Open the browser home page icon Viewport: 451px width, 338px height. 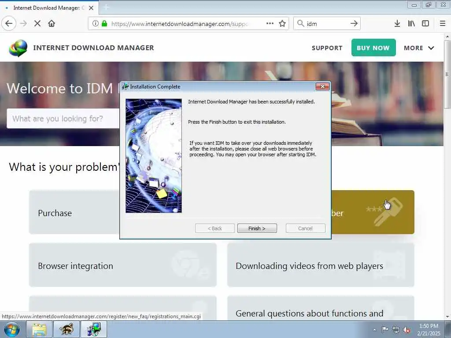click(52, 24)
